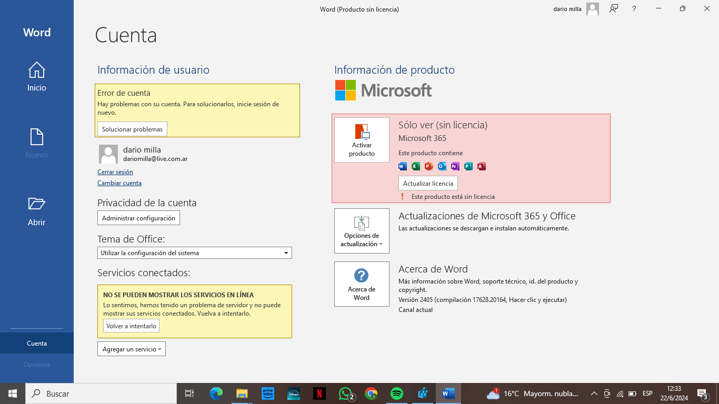
Task: Click the Microsoft logo
Action: point(383,90)
